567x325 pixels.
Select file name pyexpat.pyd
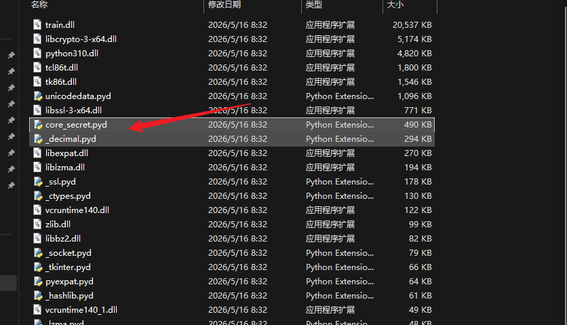click(69, 282)
